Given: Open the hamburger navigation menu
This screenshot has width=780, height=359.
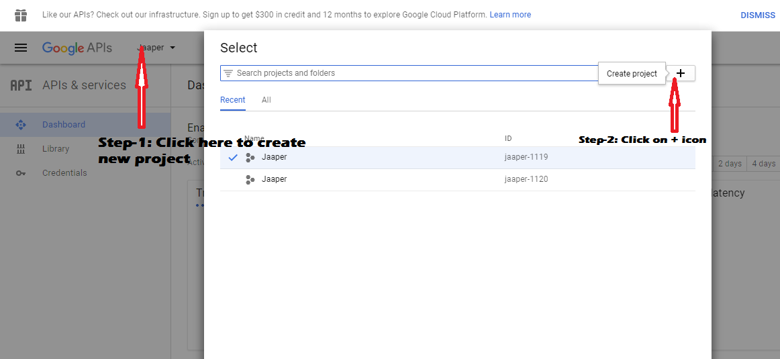Looking at the screenshot, I should 20,48.
